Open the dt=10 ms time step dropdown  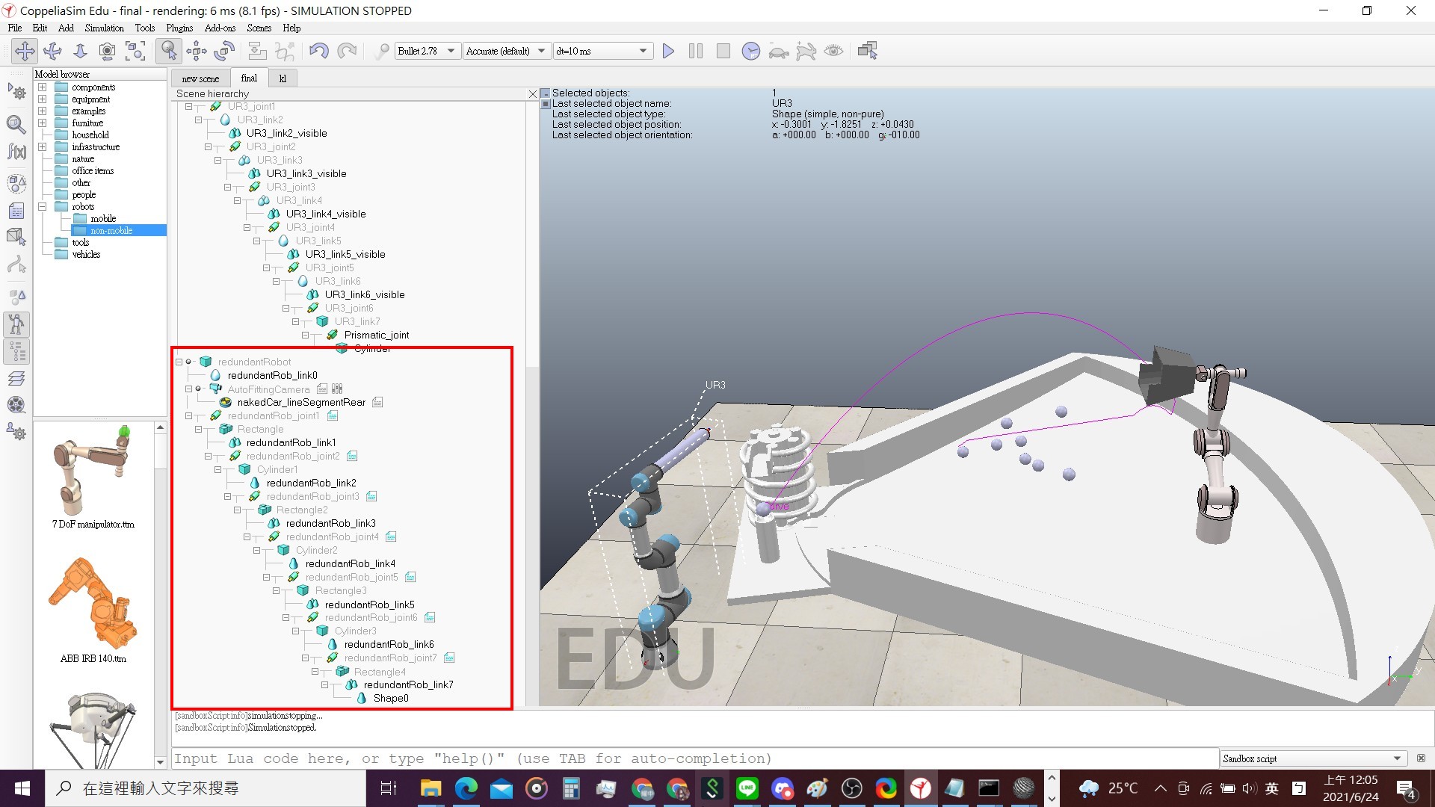pyautogui.click(x=602, y=51)
